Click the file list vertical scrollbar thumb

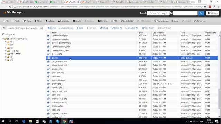pyautogui.click(x=219, y=99)
